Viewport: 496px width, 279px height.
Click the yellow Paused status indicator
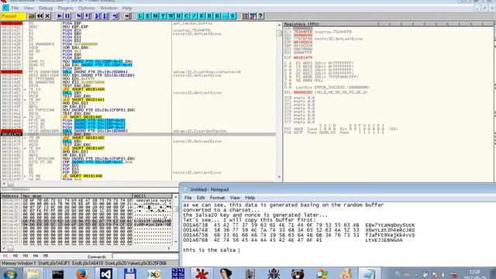(x=13, y=15)
